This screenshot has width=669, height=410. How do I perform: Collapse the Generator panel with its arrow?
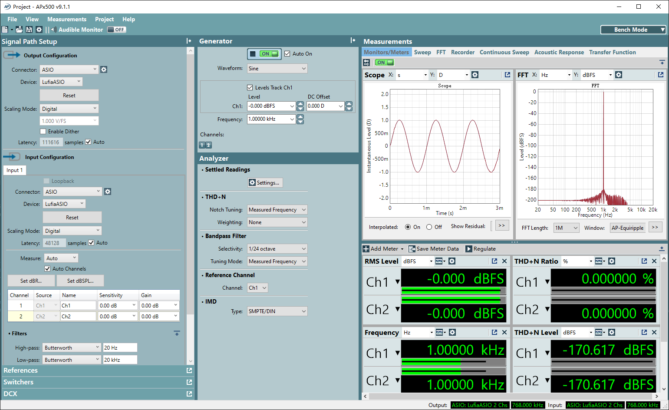pos(353,40)
